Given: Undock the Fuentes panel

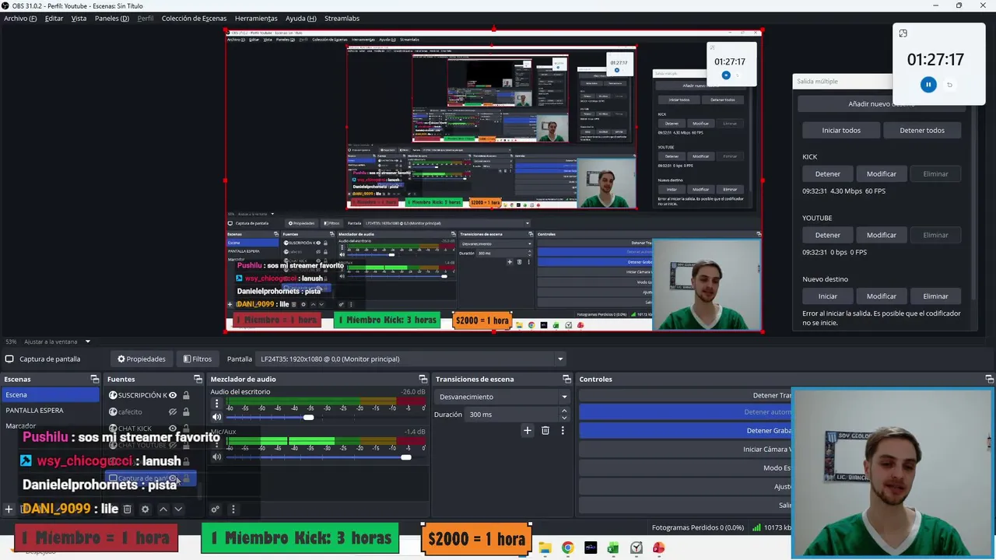Looking at the screenshot, I should pos(198,379).
